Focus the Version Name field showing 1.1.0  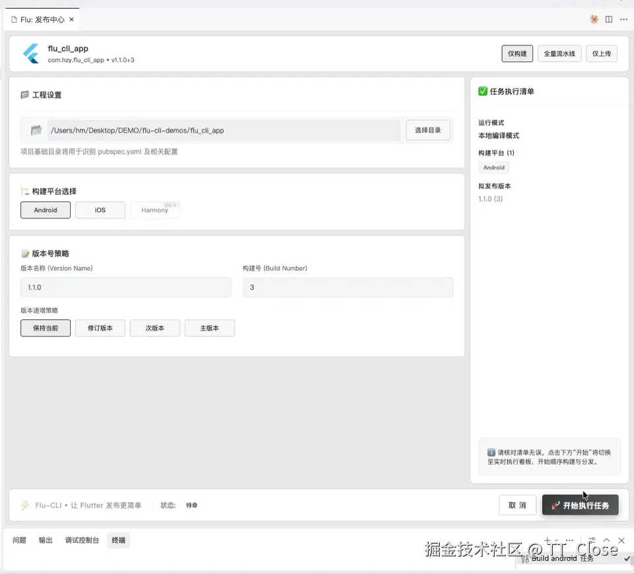click(x=125, y=287)
